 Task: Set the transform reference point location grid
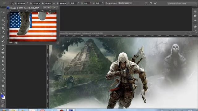[12, 3]
